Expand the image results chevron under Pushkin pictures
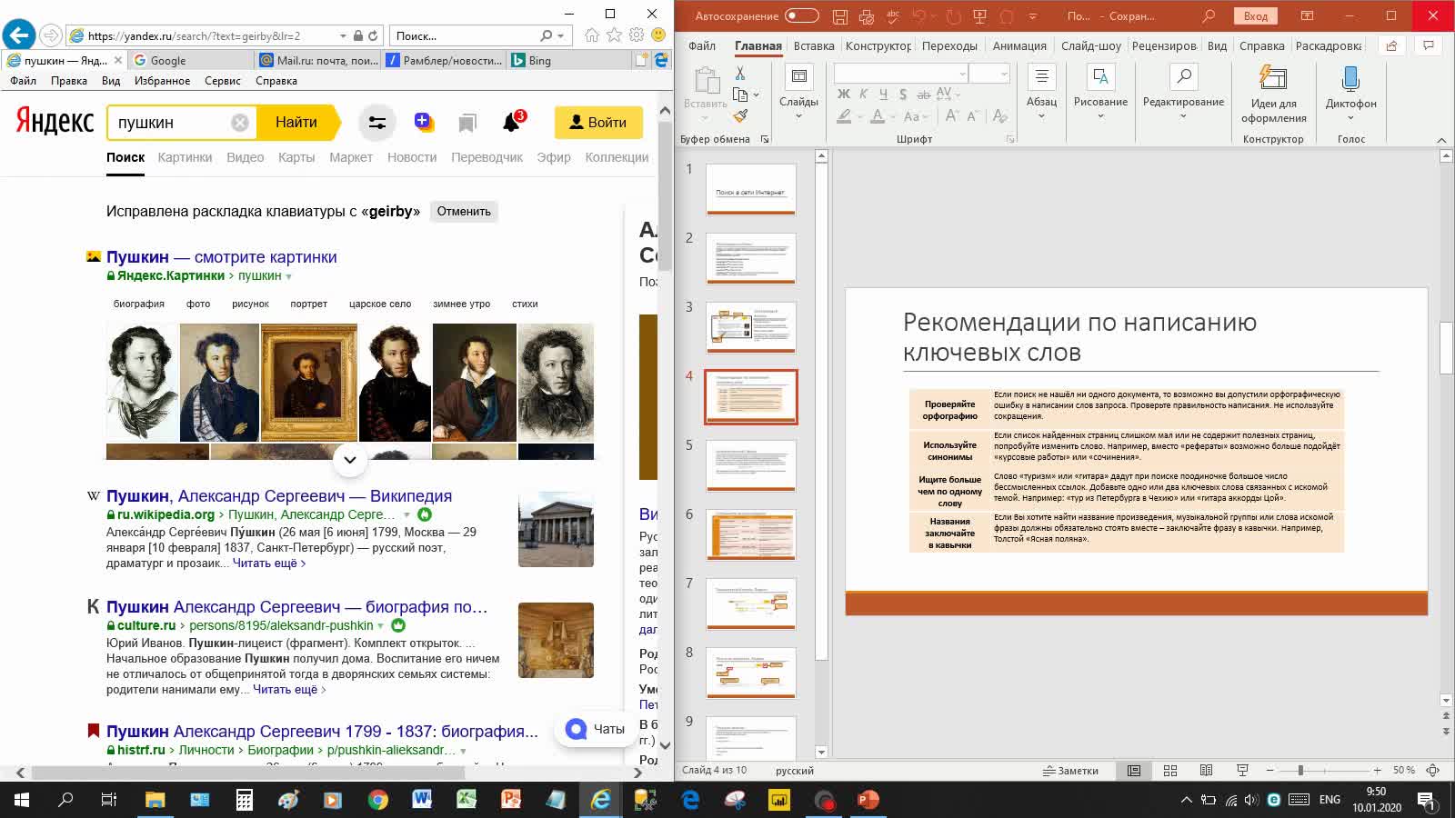Screen dimensions: 1455x818 350,459
